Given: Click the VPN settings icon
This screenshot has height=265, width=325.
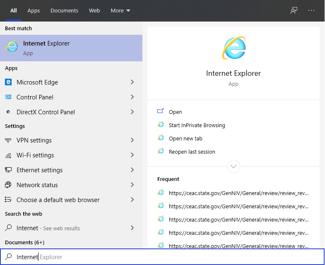Looking at the screenshot, I should [x=8, y=140].
